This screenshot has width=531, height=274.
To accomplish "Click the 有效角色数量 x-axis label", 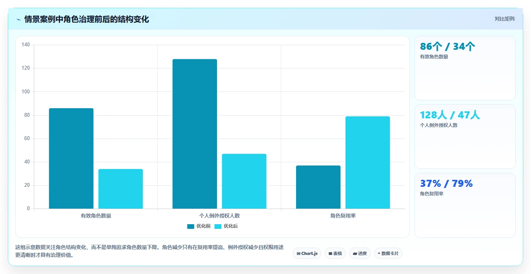I will point(96,216).
